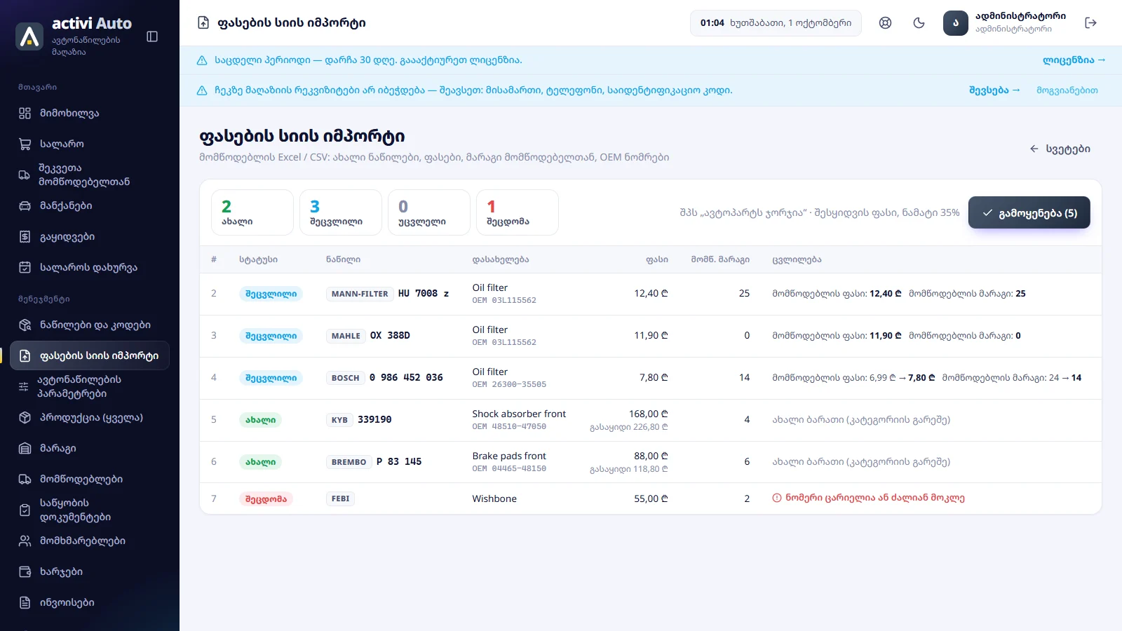Go back to სვეტები

pos(1060,149)
